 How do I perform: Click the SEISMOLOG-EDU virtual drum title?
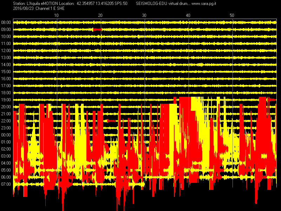(x=163, y=4)
